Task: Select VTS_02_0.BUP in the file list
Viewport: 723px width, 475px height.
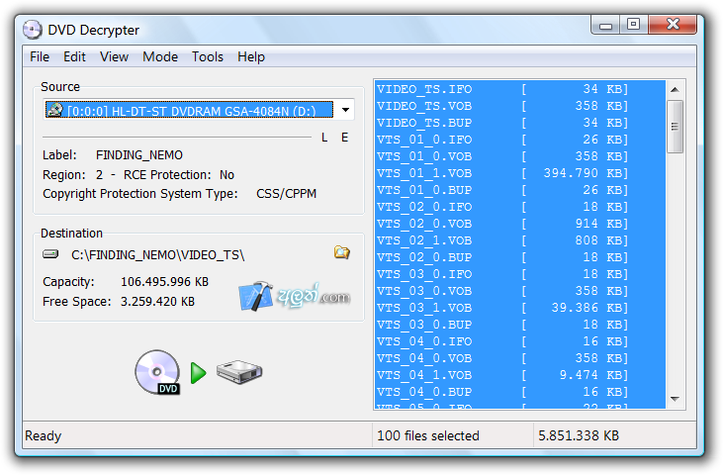Action: [520, 257]
